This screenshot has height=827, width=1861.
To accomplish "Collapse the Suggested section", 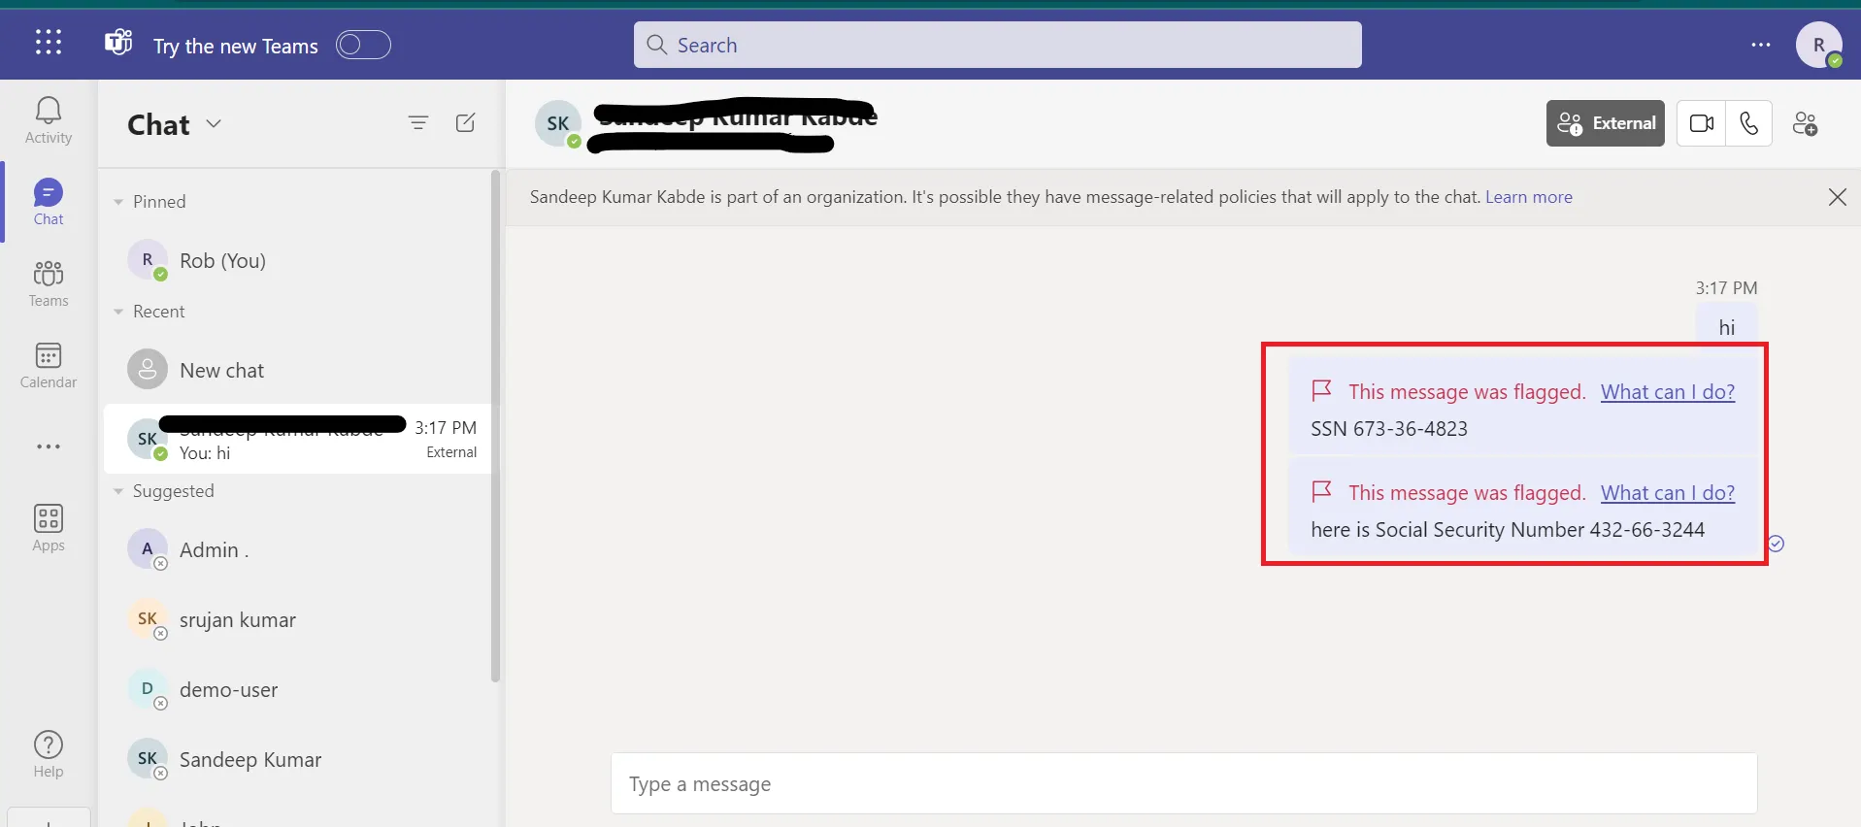I will tap(118, 491).
